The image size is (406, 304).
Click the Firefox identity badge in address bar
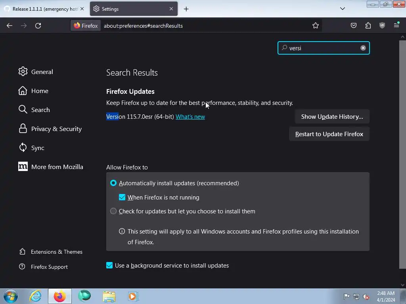point(86,26)
